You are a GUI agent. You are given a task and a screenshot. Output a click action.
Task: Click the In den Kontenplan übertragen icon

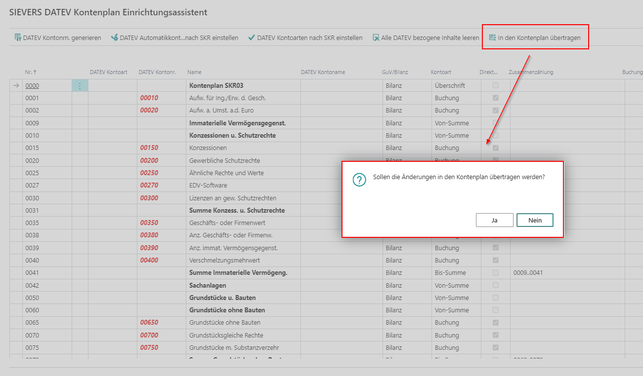pyautogui.click(x=492, y=38)
